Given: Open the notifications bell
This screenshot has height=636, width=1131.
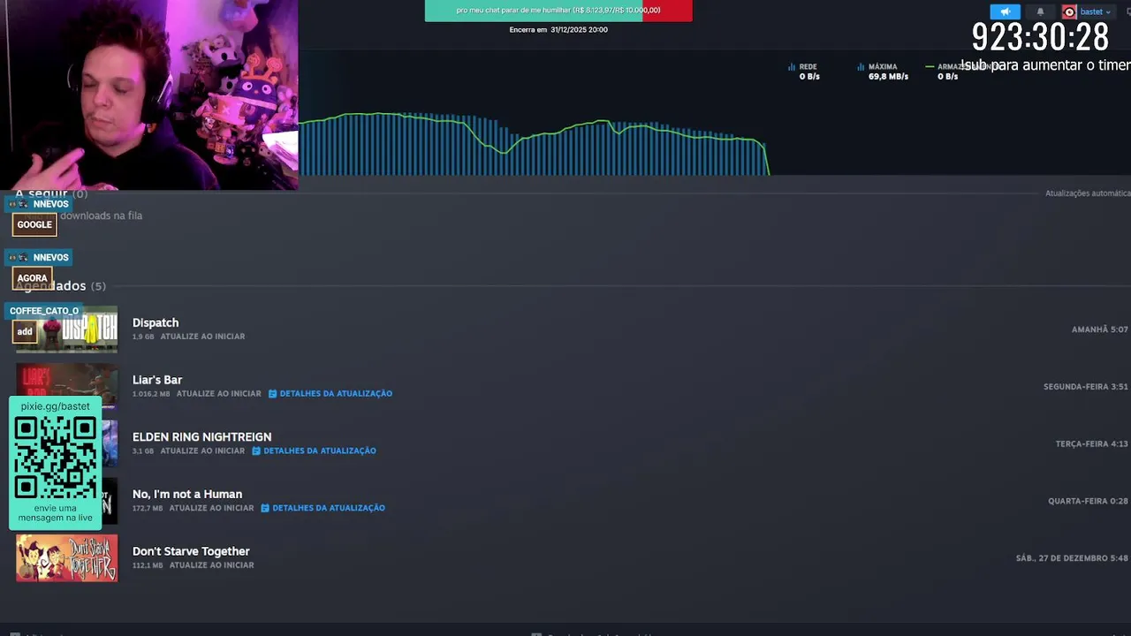Looking at the screenshot, I should coord(1040,11).
